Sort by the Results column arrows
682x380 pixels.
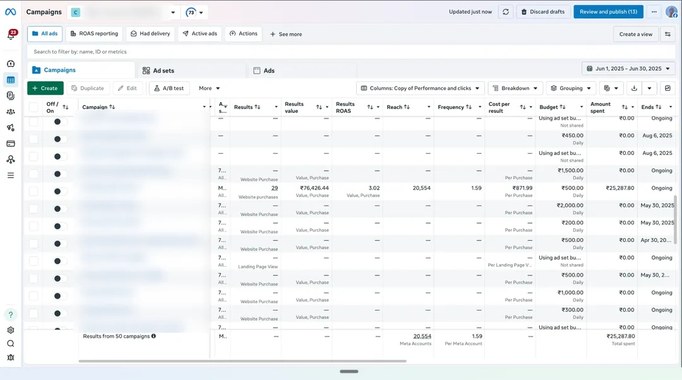tap(258, 107)
